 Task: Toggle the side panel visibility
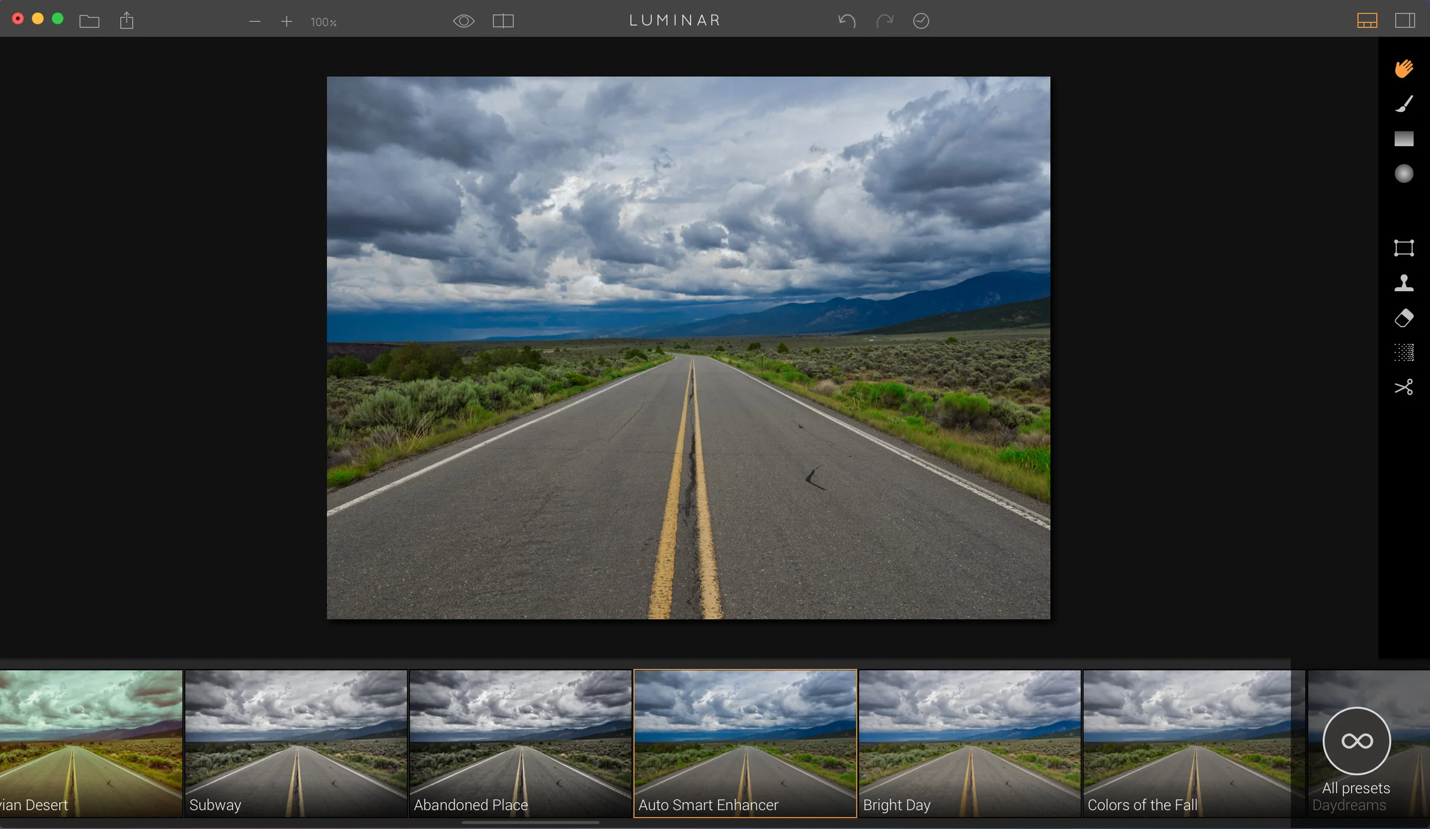(1404, 21)
